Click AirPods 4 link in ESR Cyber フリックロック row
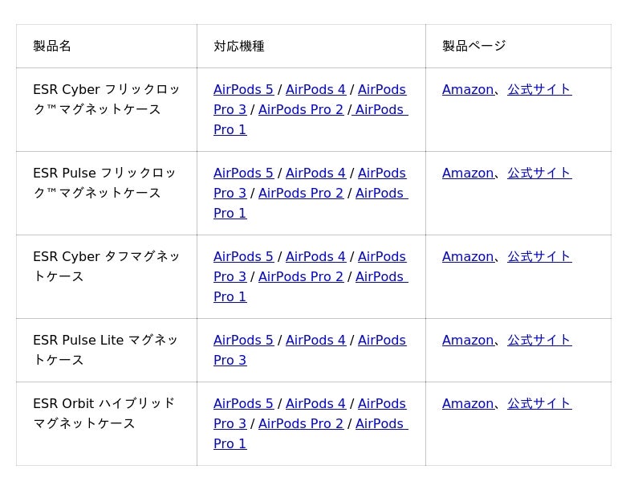The height and width of the screenshot is (490, 642). point(315,89)
